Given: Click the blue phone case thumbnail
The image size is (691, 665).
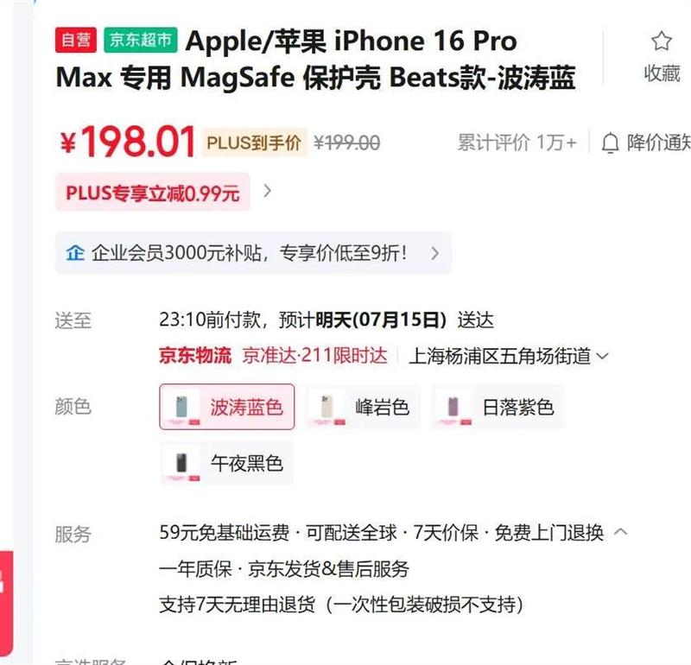Looking at the screenshot, I should [x=181, y=407].
